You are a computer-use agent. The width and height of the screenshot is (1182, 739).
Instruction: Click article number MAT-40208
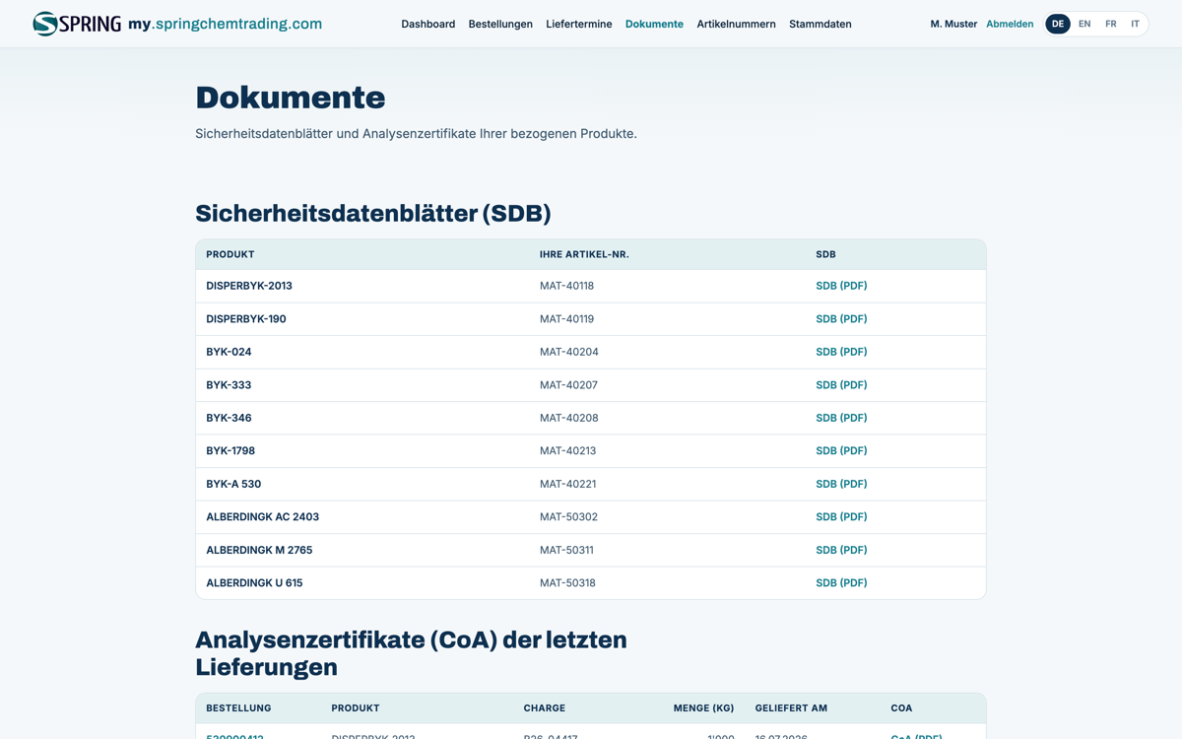tap(569, 418)
